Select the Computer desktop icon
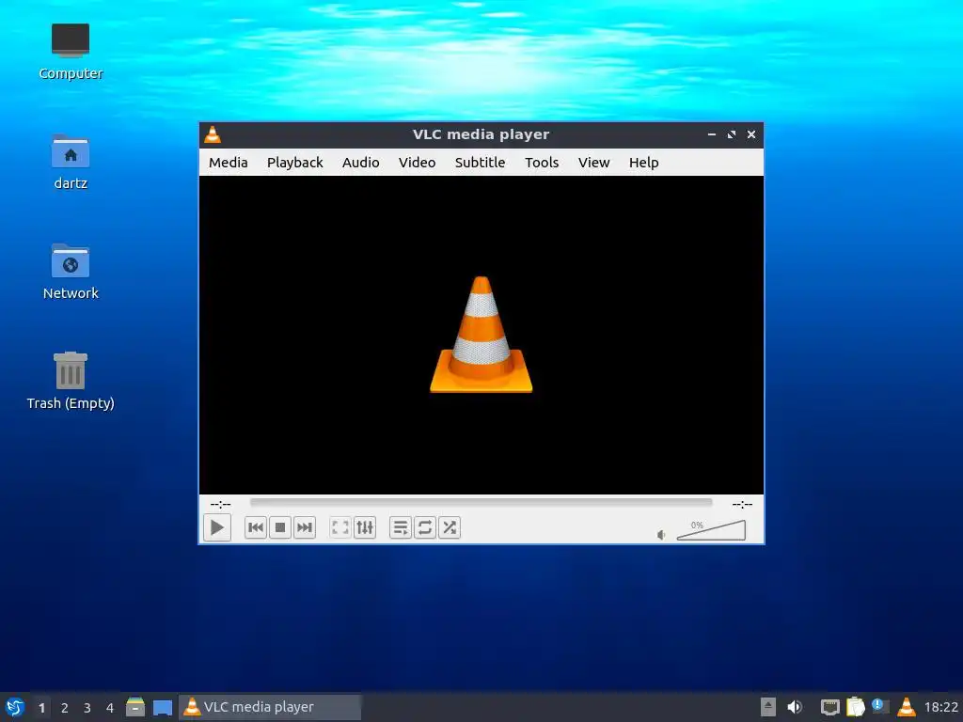Image resolution: width=963 pixels, height=722 pixels. (x=71, y=52)
